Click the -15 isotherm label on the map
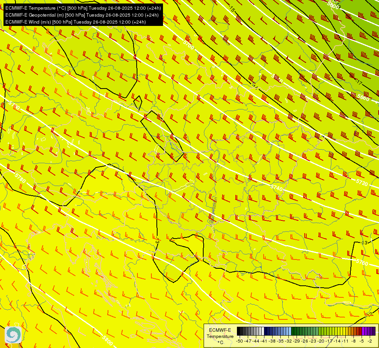 232,9
